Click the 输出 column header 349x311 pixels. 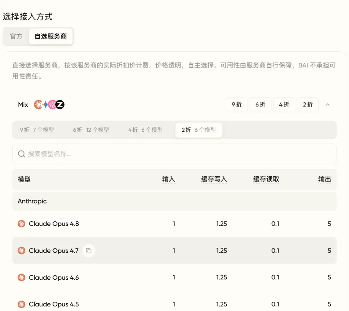tap(324, 179)
